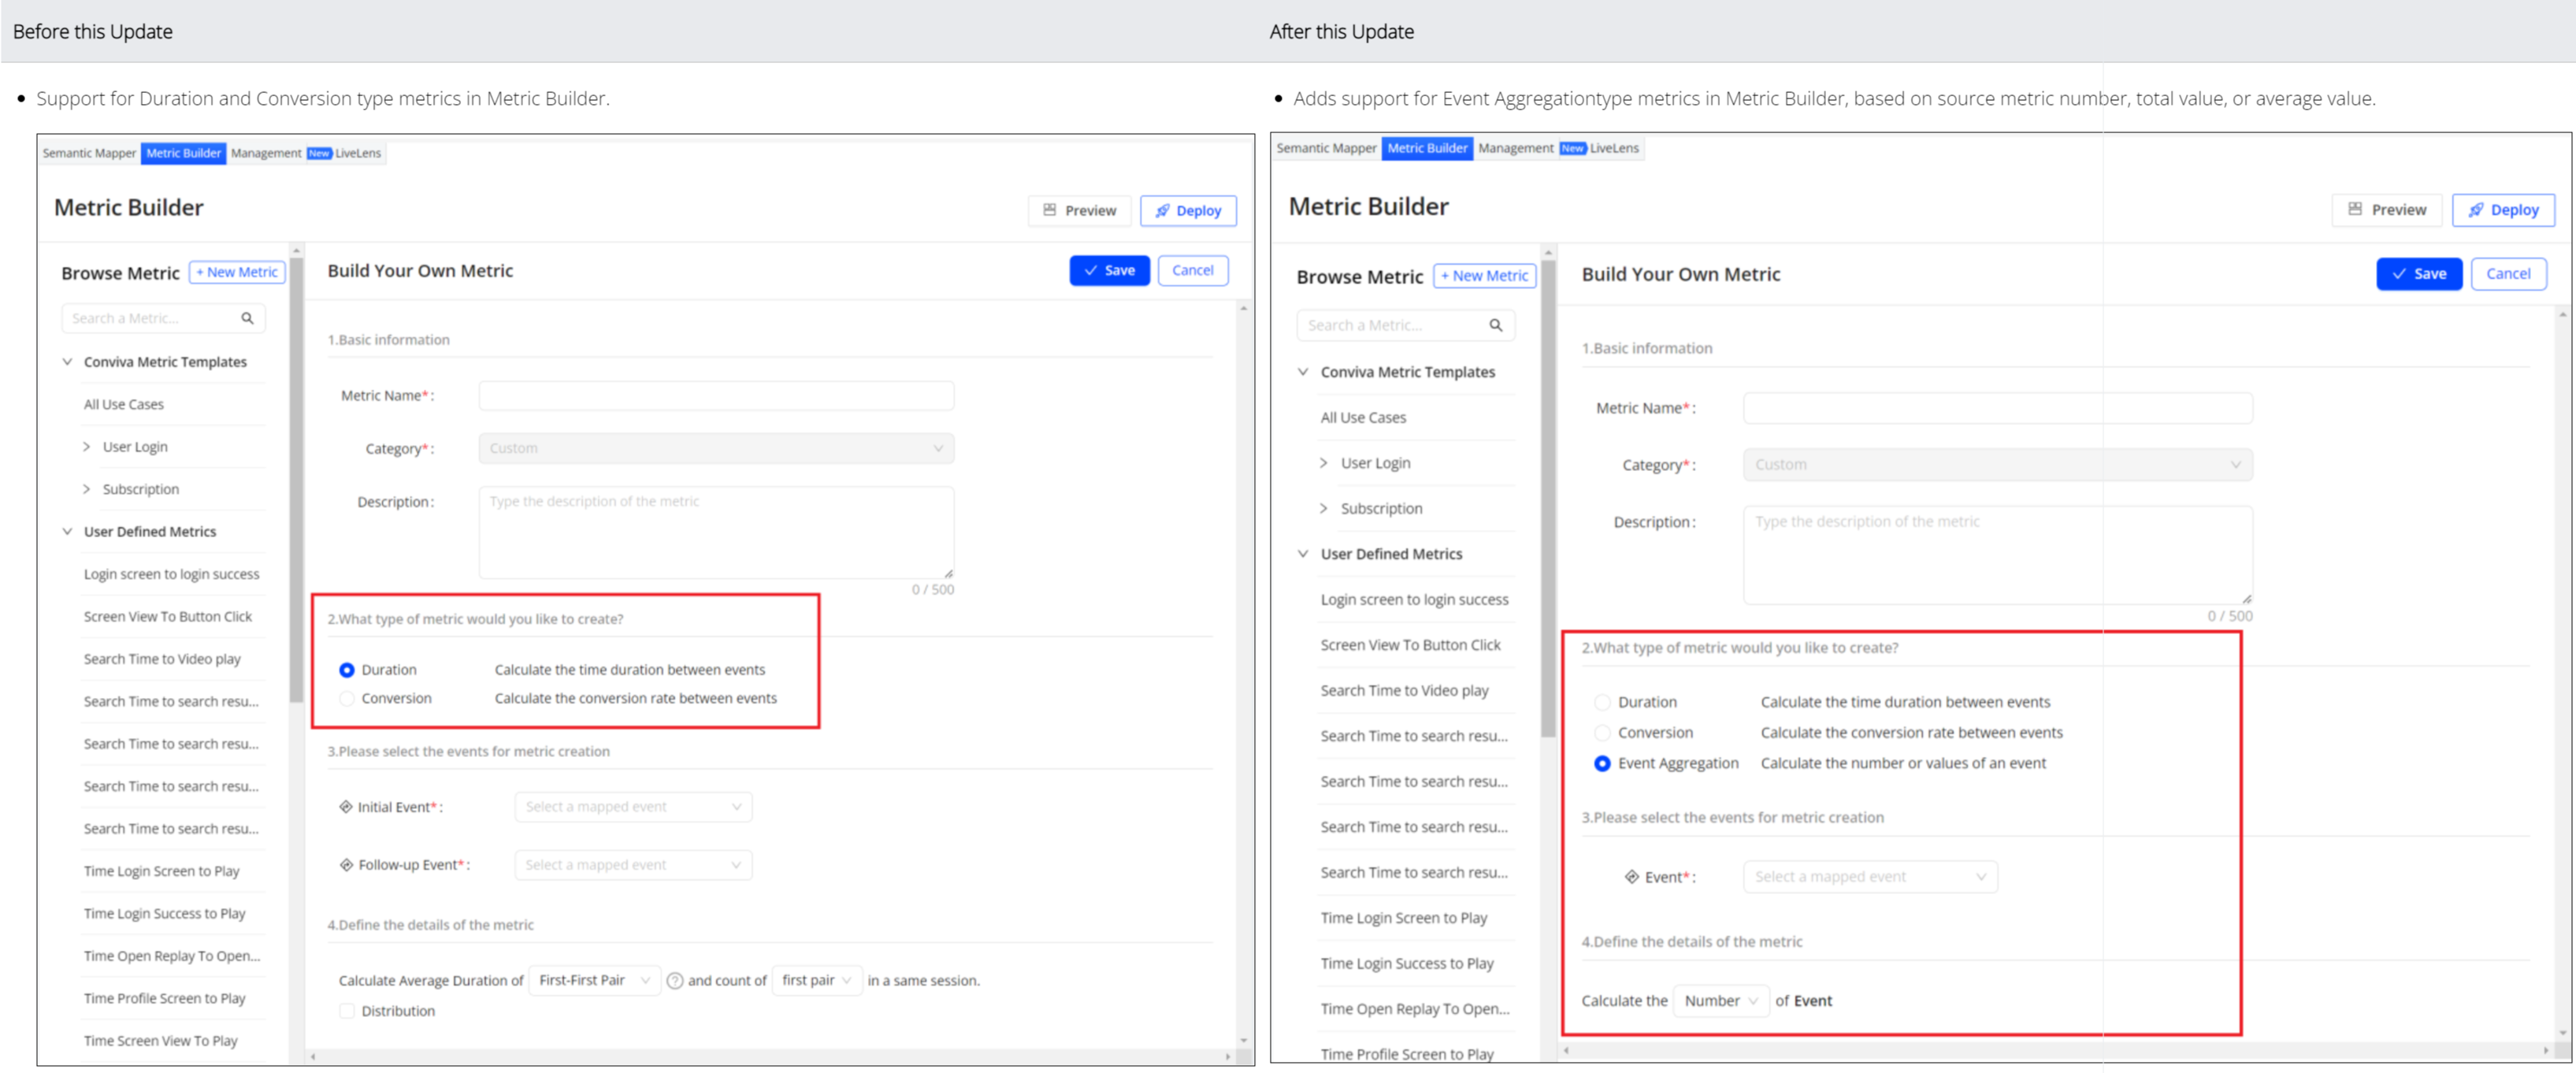
Task: Select 'Screen View To Button Click' in After screenshot
Action: pyautogui.click(x=1410, y=645)
